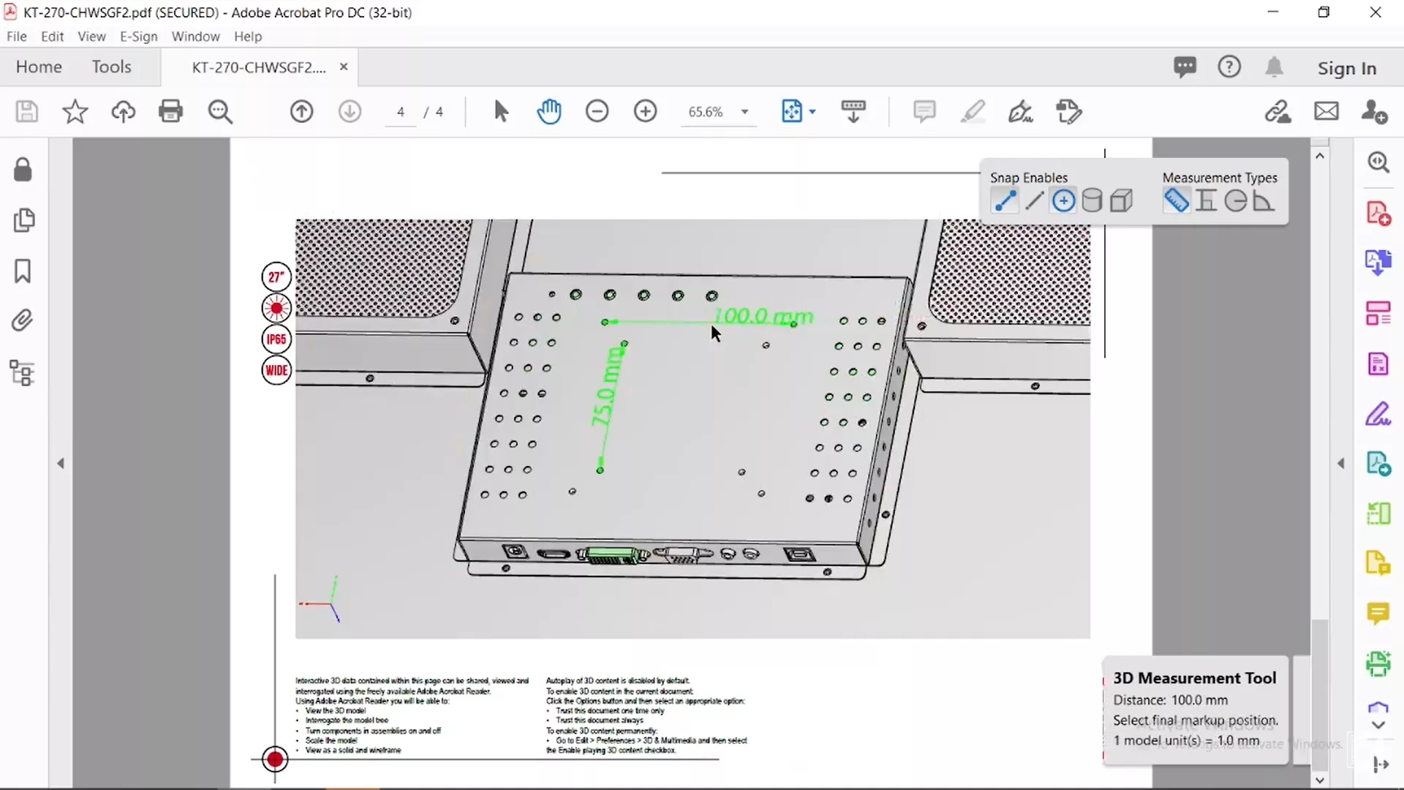Open the zoom percentage dropdown
This screenshot has width=1404, height=790.
click(745, 112)
